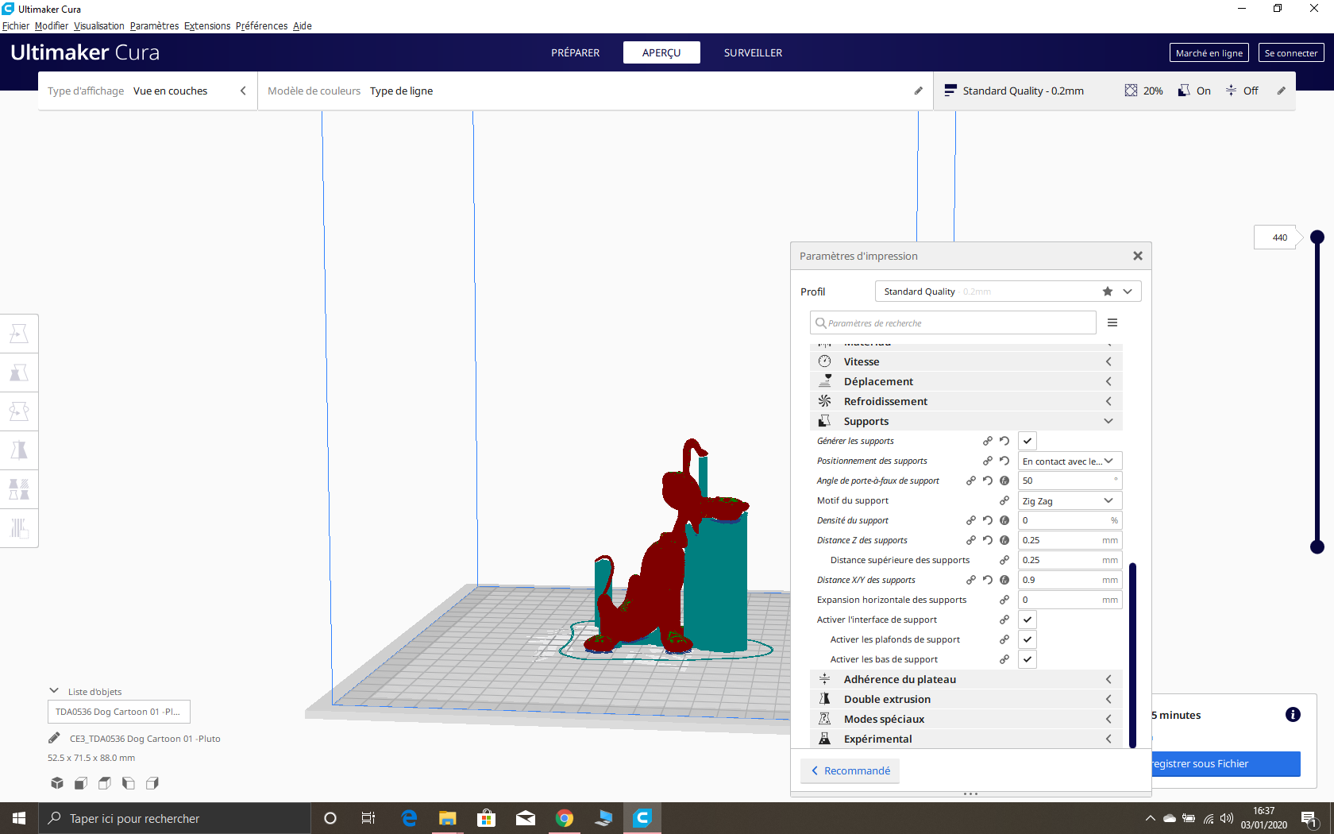Open the Motif du support Zig Zag dropdown
The image size is (1334, 834).
tap(1070, 500)
